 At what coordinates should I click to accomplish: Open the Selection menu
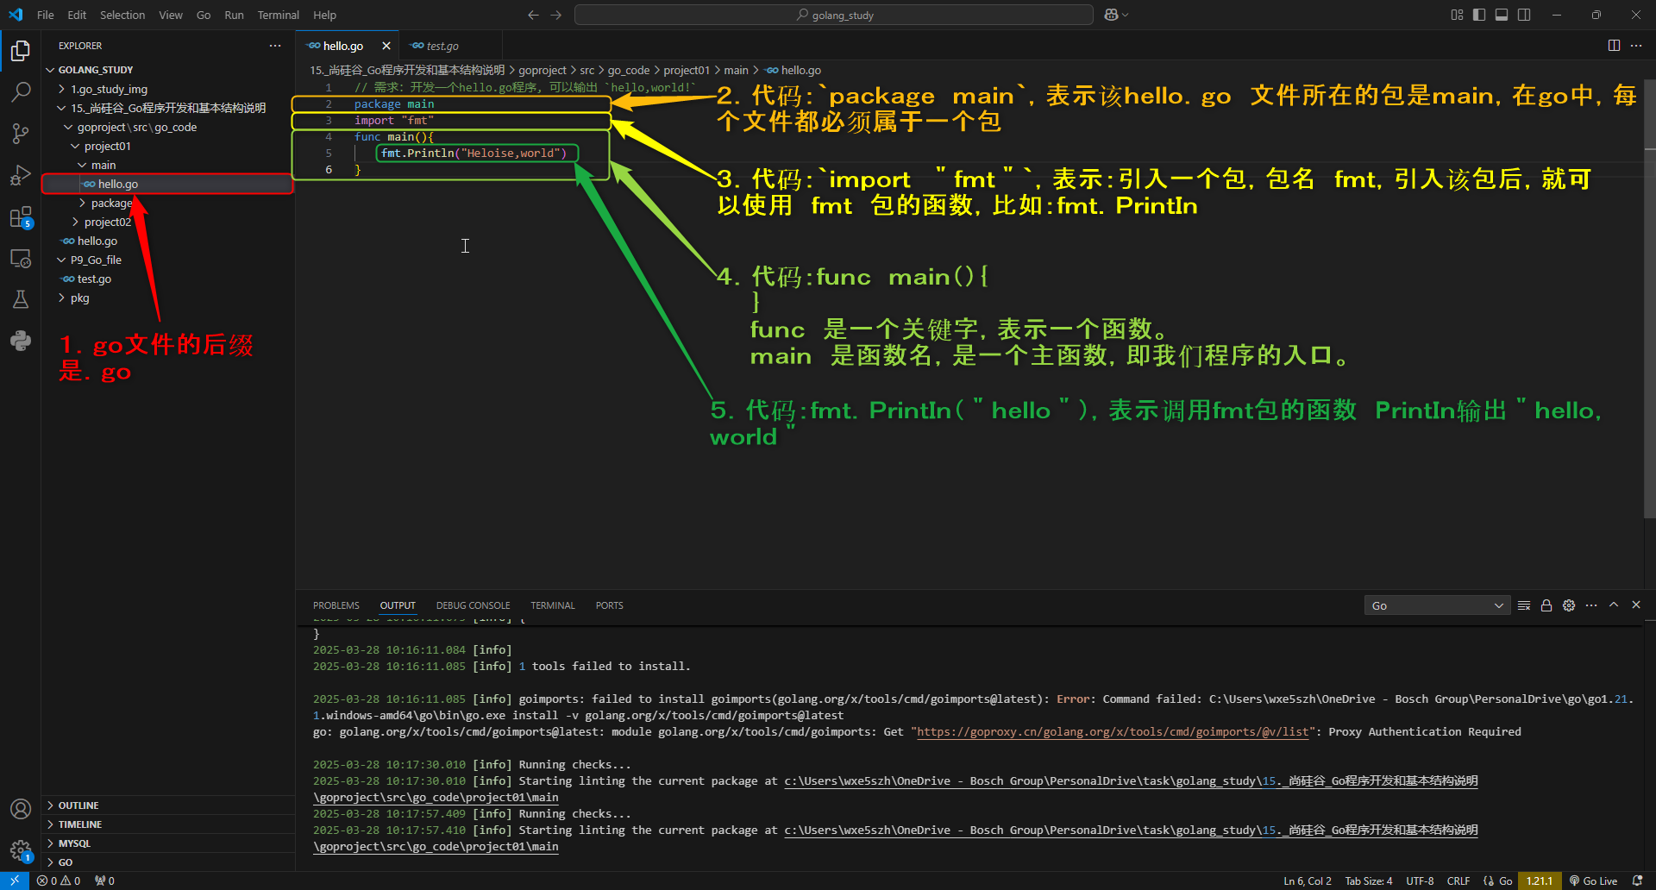pyautogui.click(x=122, y=15)
